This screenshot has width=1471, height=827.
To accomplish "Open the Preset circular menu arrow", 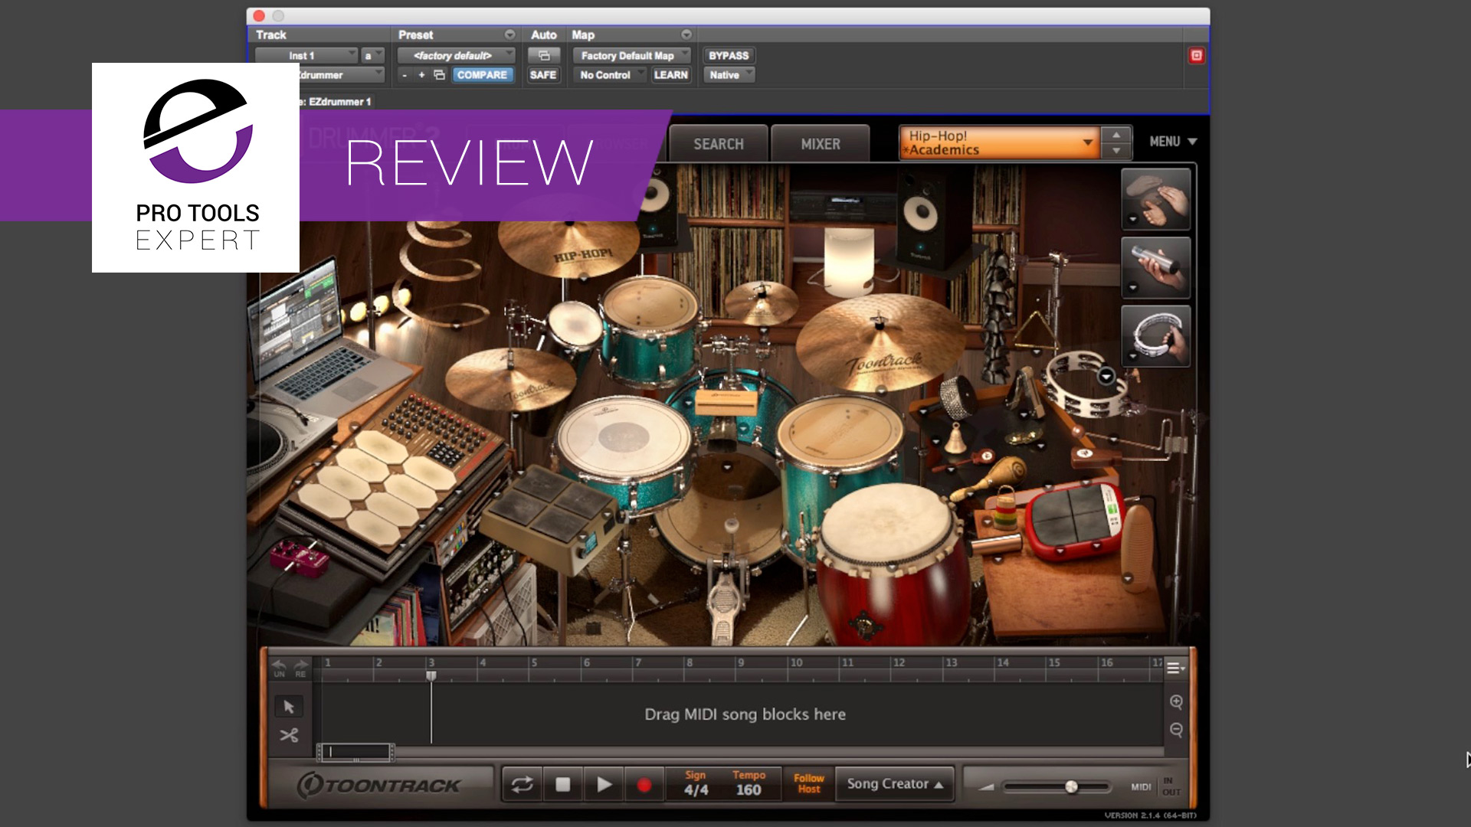I will 509,34.
